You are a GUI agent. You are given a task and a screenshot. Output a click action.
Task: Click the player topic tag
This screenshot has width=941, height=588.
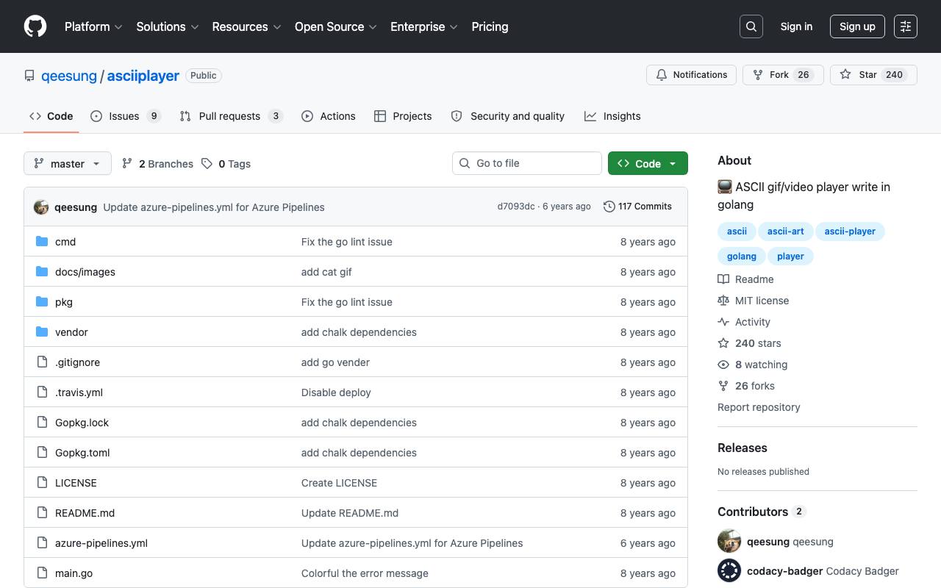click(x=790, y=257)
